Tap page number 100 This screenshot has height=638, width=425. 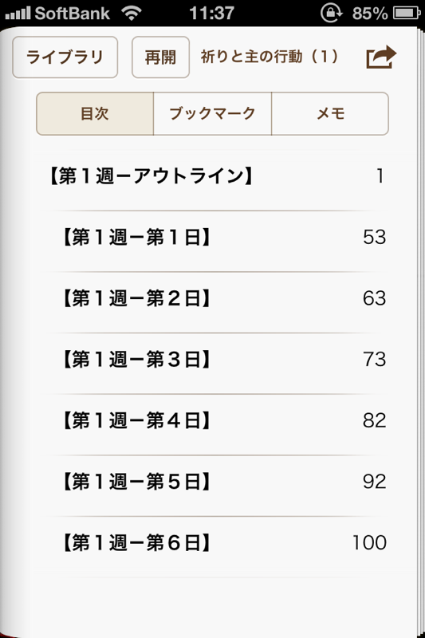pyautogui.click(x=369, y=543)
